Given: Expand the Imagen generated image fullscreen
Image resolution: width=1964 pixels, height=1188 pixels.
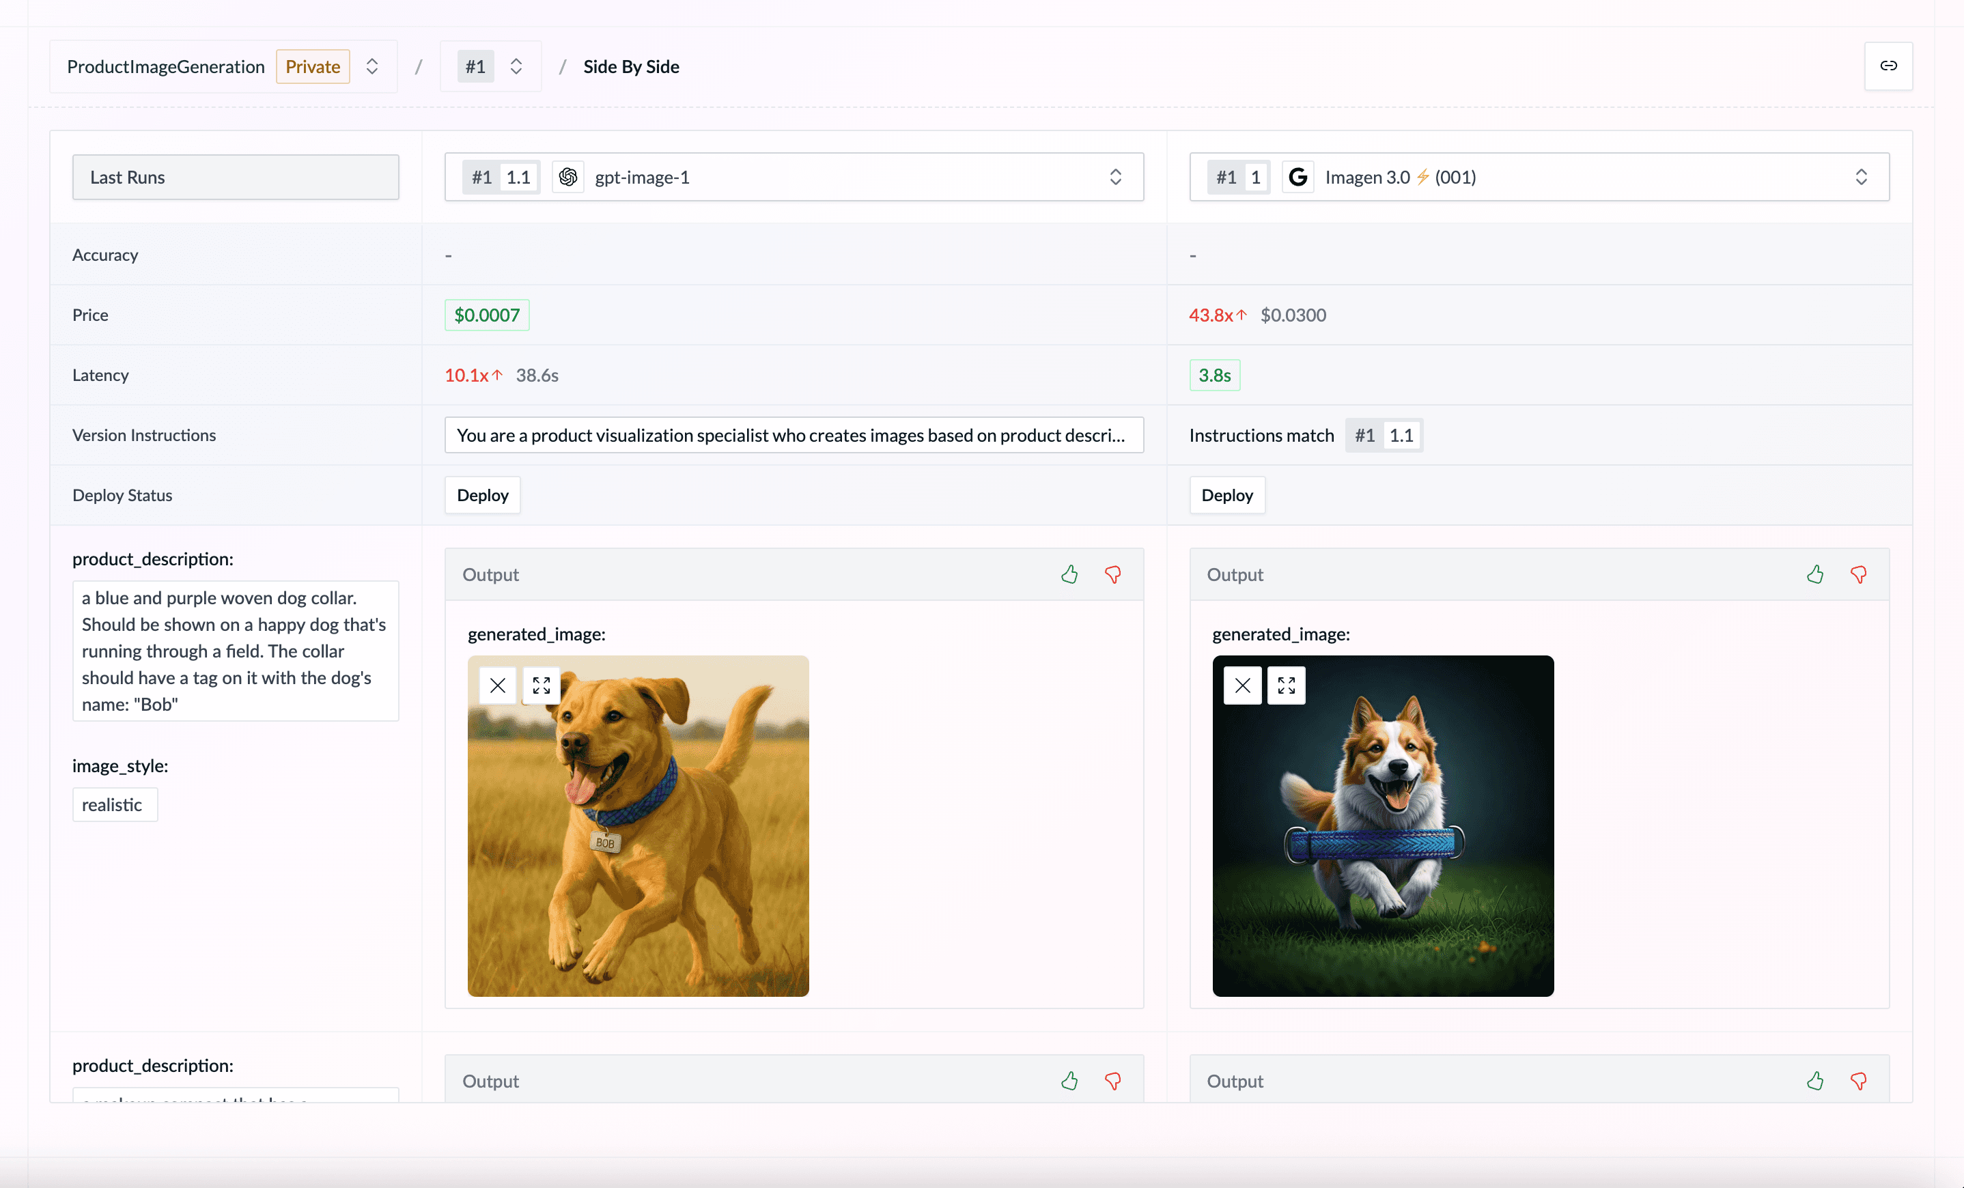Looking at the screenshot, I should pos(1286,685).
